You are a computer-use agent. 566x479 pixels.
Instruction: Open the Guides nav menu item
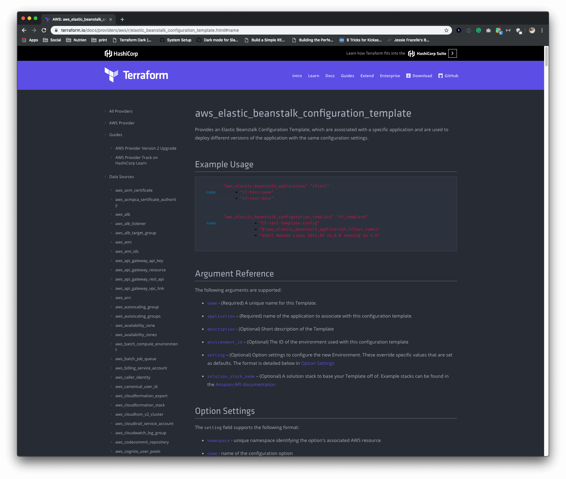pos(347,76)
